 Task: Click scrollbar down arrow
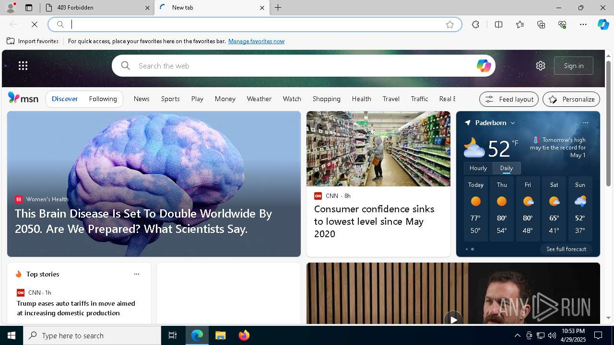coord(608,318)
